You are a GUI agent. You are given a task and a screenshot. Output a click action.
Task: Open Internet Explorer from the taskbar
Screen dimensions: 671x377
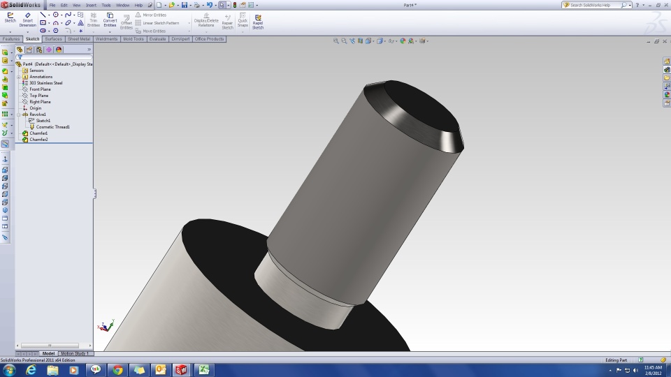[31, 370]
